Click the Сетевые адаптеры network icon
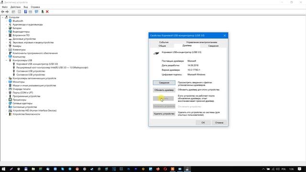 [10, 103]
